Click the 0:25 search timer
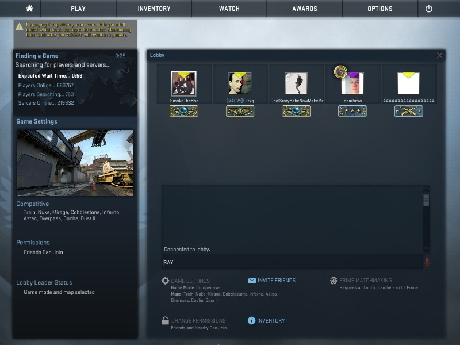This screenshot has width=460, height=345. click(x=120, y=56)
